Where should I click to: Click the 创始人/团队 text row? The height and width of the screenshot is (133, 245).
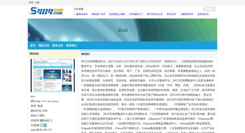[x=38, y=116]
